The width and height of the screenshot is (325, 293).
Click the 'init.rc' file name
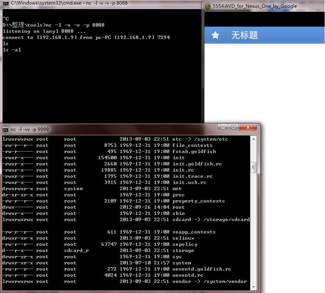[x=183, y=170]
